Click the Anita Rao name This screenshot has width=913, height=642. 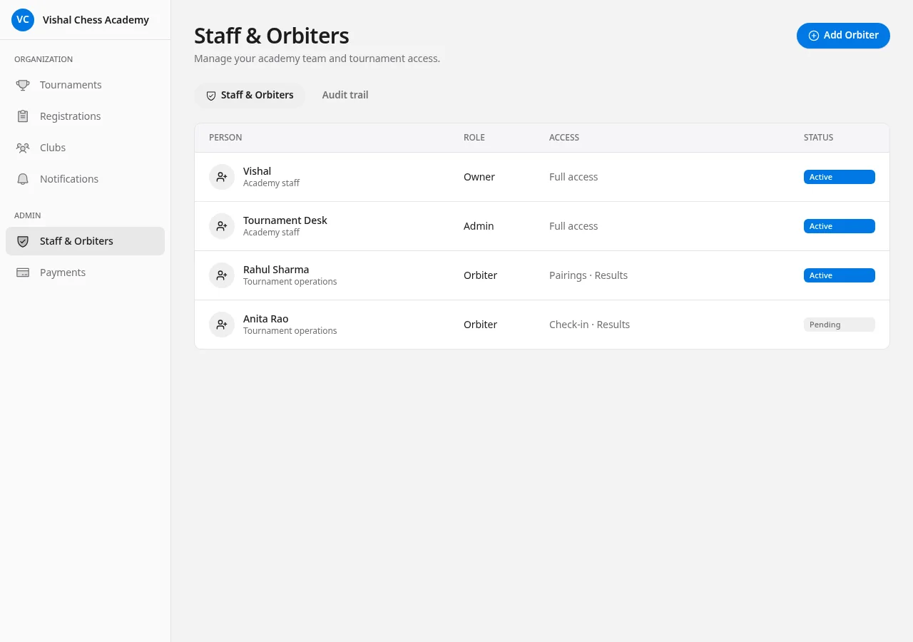pyautogui.click(x=266, y=319)
